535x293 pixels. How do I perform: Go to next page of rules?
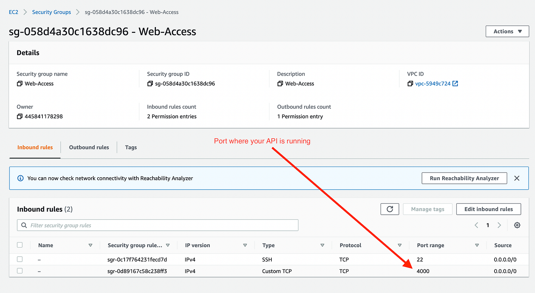(499, 225)
